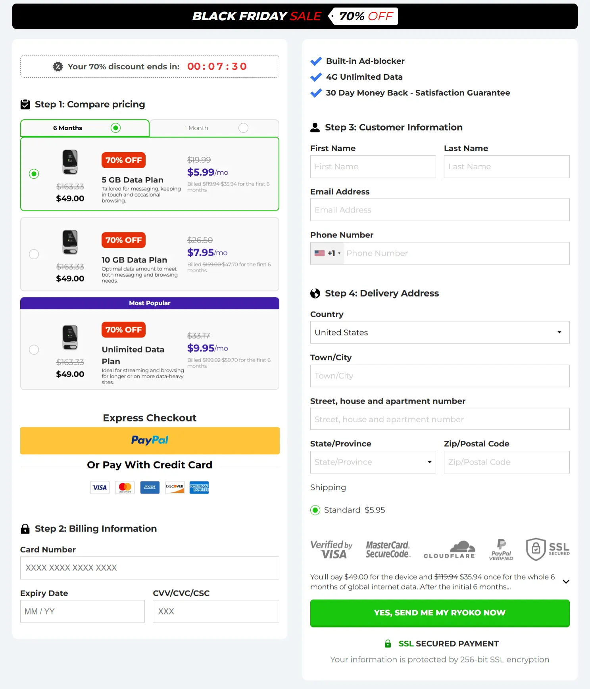Click the American Express card icon

pyautogui.click(x=199, y=488)
